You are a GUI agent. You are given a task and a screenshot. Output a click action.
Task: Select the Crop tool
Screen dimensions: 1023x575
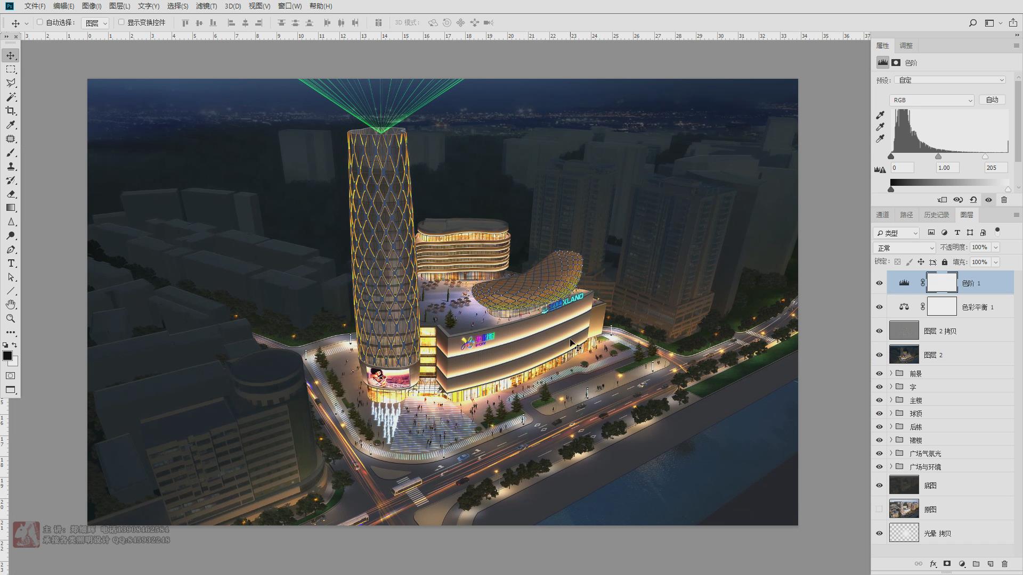coord(11,111)
